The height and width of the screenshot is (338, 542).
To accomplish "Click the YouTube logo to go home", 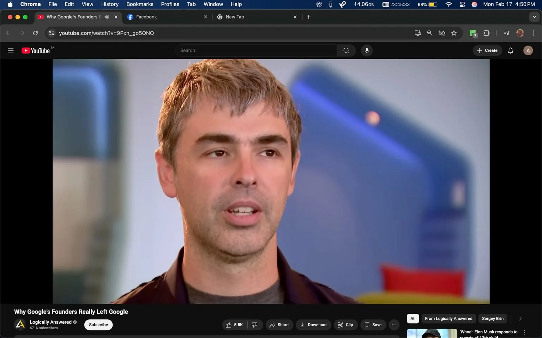I will pyautogui.click(x=36, y=51).
